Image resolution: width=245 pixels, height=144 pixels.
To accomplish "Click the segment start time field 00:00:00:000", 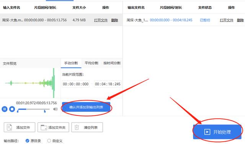I will pos(76,84).
